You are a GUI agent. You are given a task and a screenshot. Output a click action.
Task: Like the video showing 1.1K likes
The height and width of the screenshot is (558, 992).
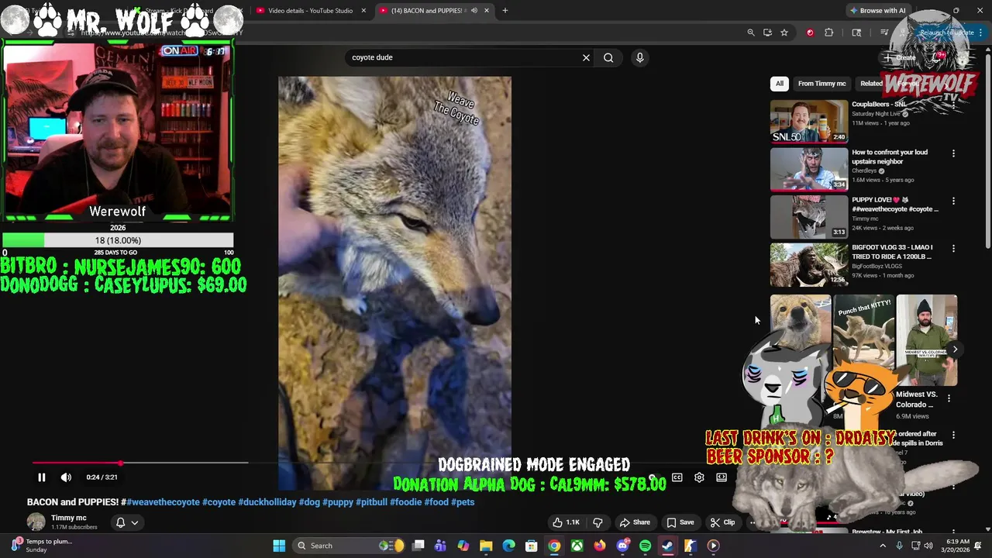tap(566, 522)
